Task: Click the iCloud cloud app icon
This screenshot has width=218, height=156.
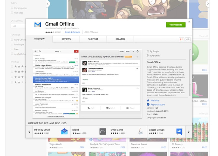Action: [x=103, y=132]
